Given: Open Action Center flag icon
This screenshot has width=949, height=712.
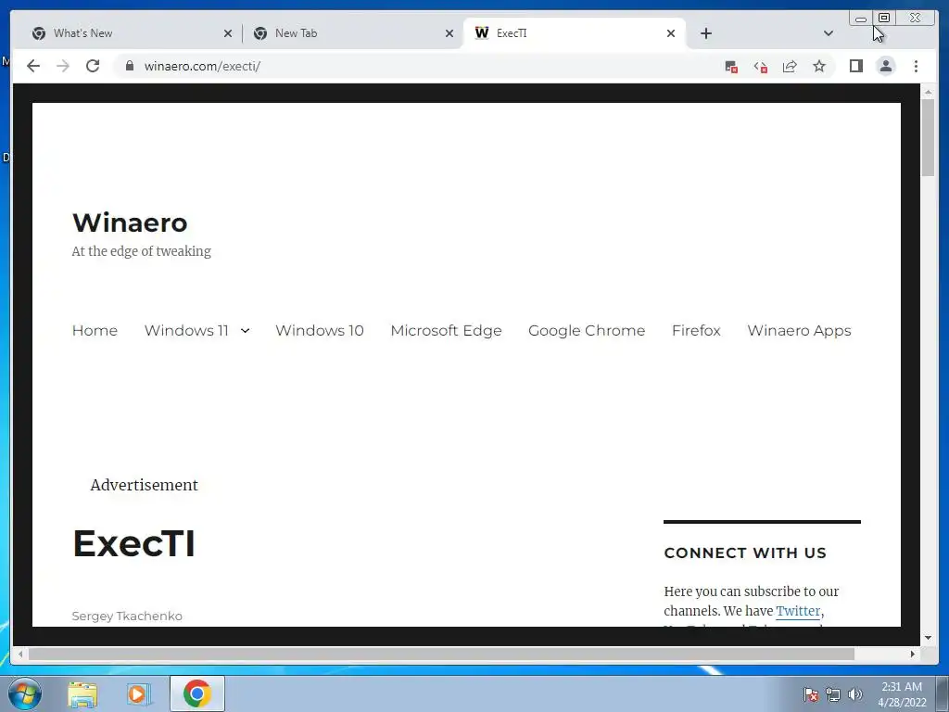Looking at the screenshot, I should pos(810,694).
